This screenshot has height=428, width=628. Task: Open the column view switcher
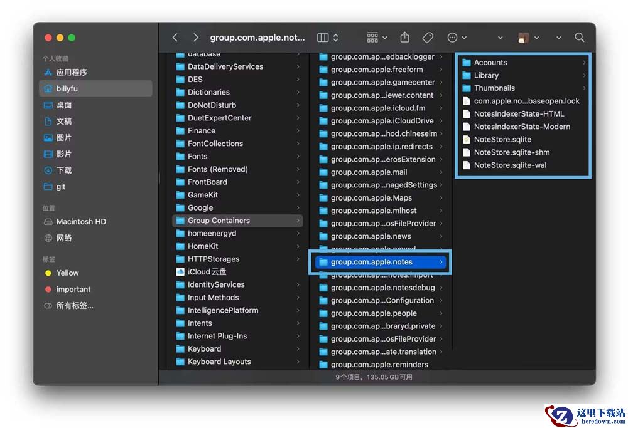pyautogui.click(x=328, y=38)
